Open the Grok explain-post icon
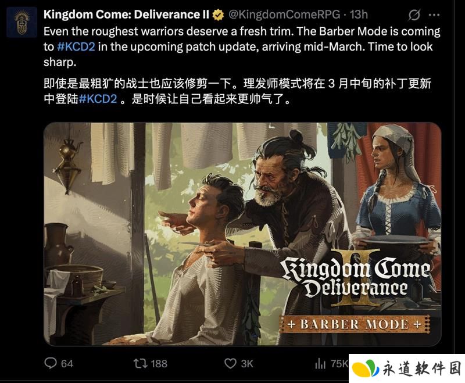 click(414, 15)
